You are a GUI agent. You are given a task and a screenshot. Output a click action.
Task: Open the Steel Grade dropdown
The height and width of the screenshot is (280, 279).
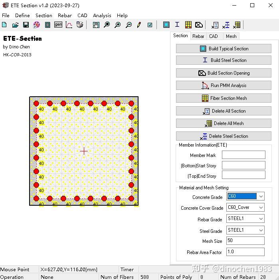[x=245, y=230]
